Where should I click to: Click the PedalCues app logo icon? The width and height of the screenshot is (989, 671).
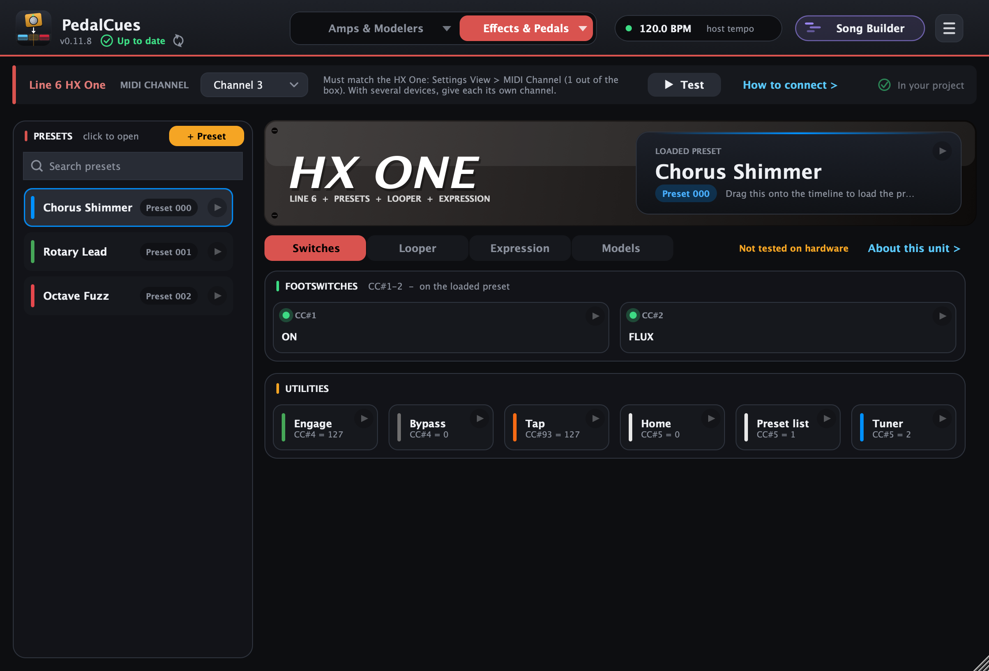[34, 28]
